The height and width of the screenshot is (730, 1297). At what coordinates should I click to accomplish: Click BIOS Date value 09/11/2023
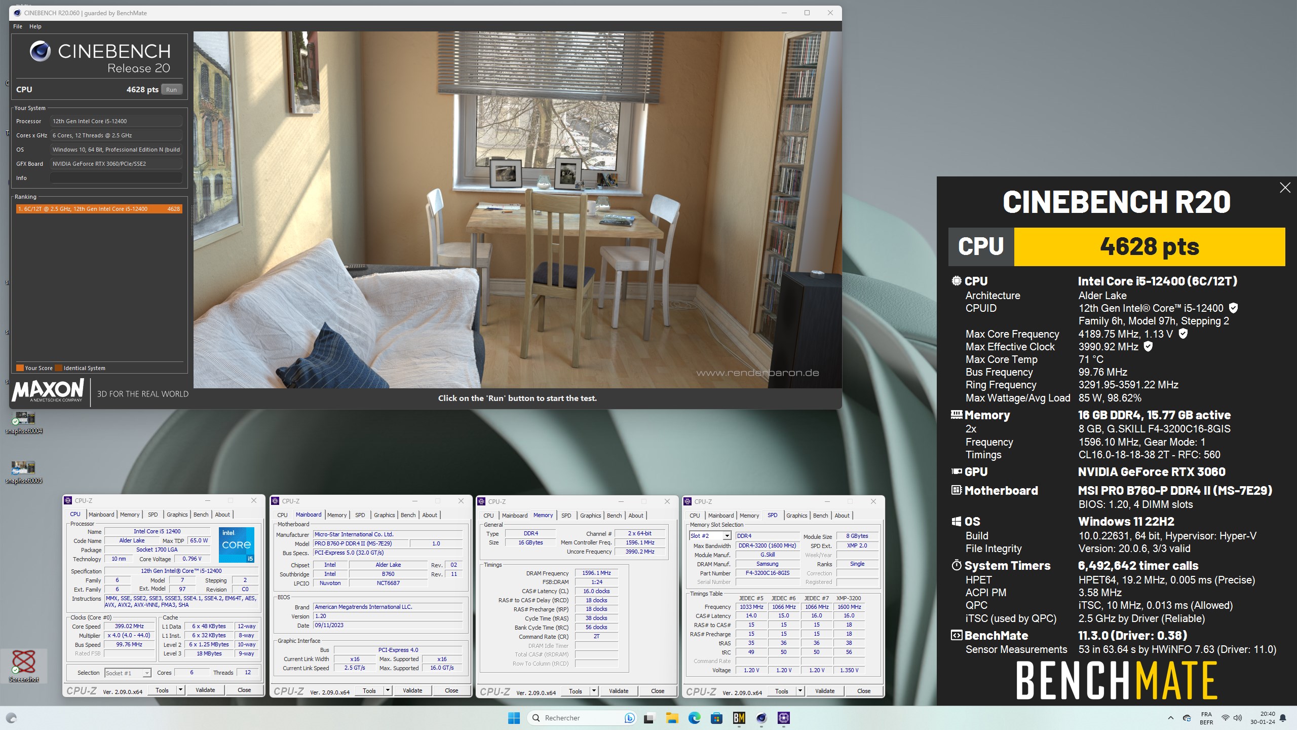pos(388,625)
